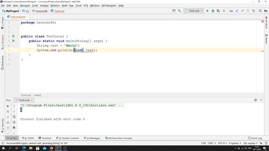Click the run anything icon beside the hammer
The height and width of the screenshot is (151, 269).
[174, 11]
